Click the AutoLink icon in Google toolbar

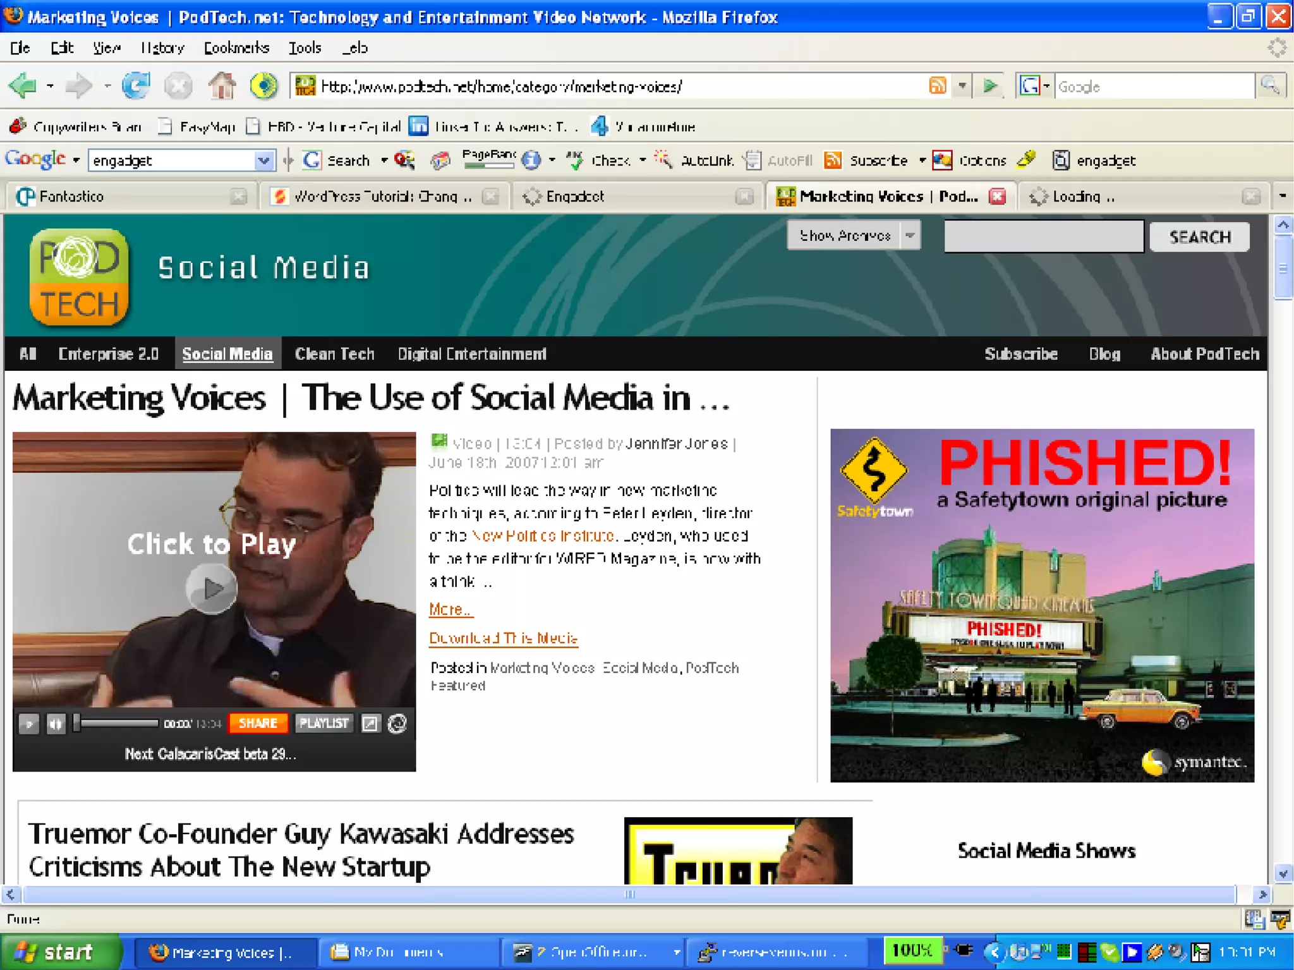click(663, 161)
